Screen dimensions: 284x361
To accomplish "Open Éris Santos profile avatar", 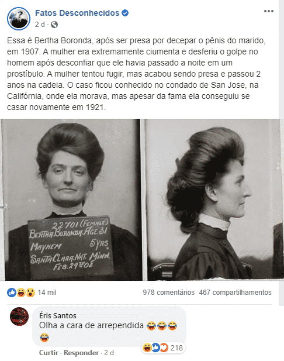I will click(x=19, y=317).
